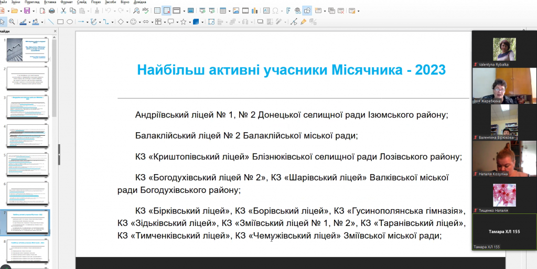Open the Перегляд menu
The width and height of the screenshot is (537, 269).
tap(32, 2)
